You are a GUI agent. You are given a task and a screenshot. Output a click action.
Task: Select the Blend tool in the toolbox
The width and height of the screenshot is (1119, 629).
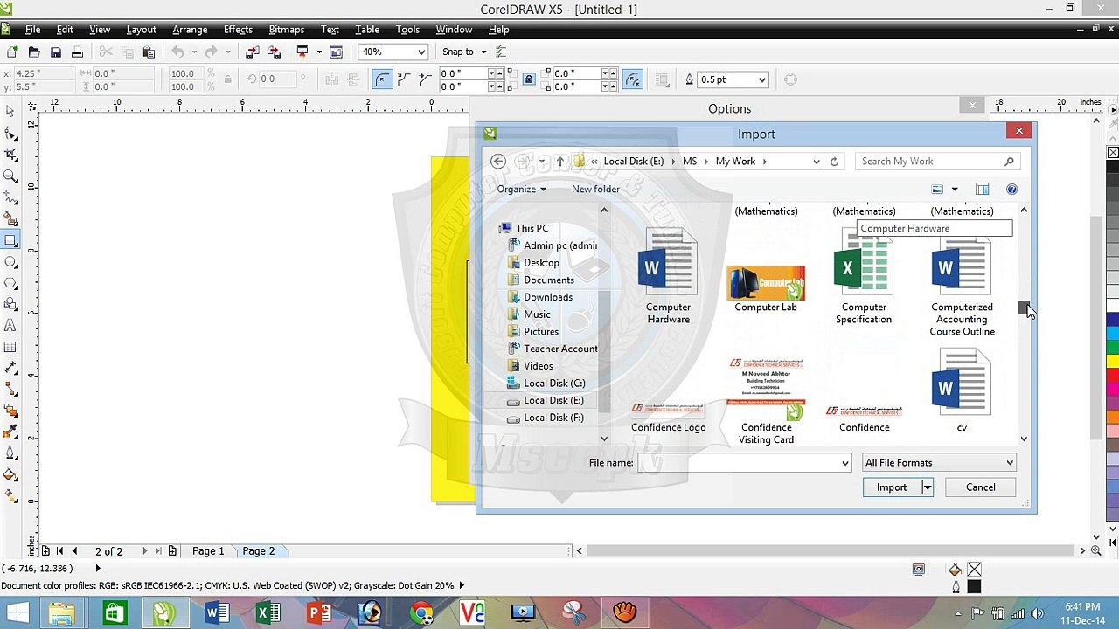click(x=10, y=411)
